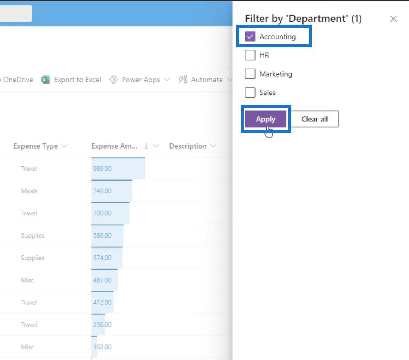Check the HR department checkbox
Image resolution: width=409 pixels, height=360 pixels.
pos(250,55)
